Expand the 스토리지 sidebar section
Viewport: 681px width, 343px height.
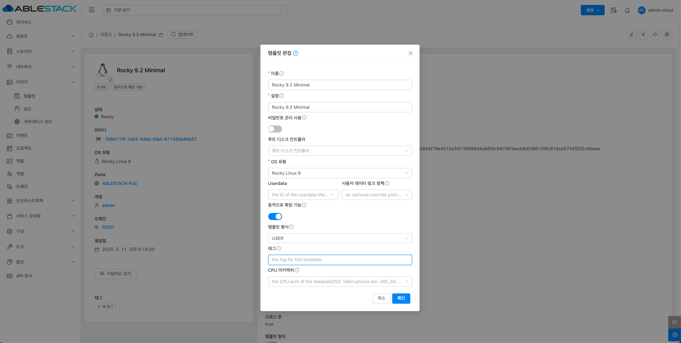tap(40, 51)
